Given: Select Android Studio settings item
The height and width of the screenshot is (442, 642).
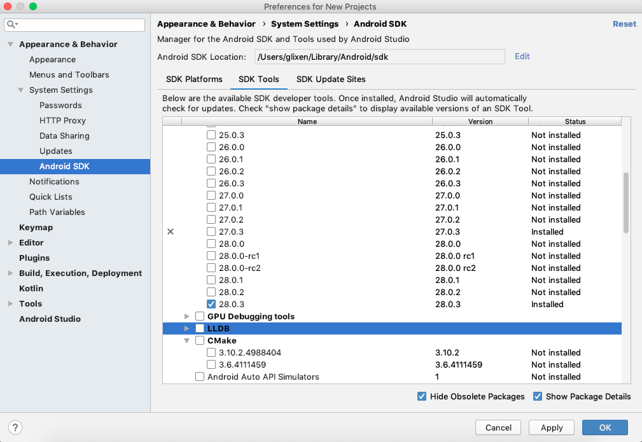Looking at the screenshot, I should (50, 319).
